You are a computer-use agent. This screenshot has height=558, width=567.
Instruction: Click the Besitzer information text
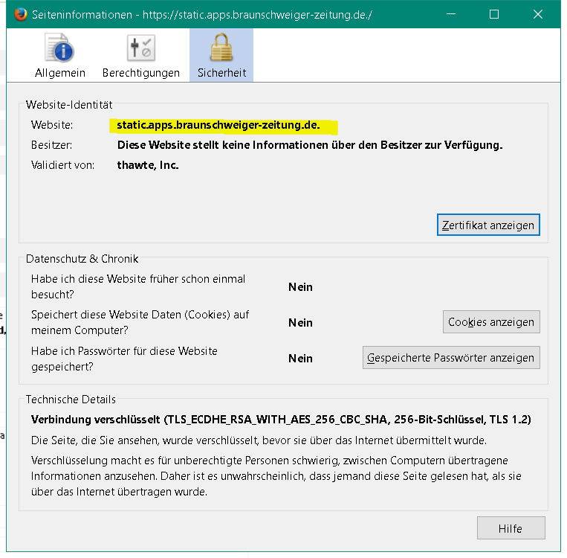310,145
